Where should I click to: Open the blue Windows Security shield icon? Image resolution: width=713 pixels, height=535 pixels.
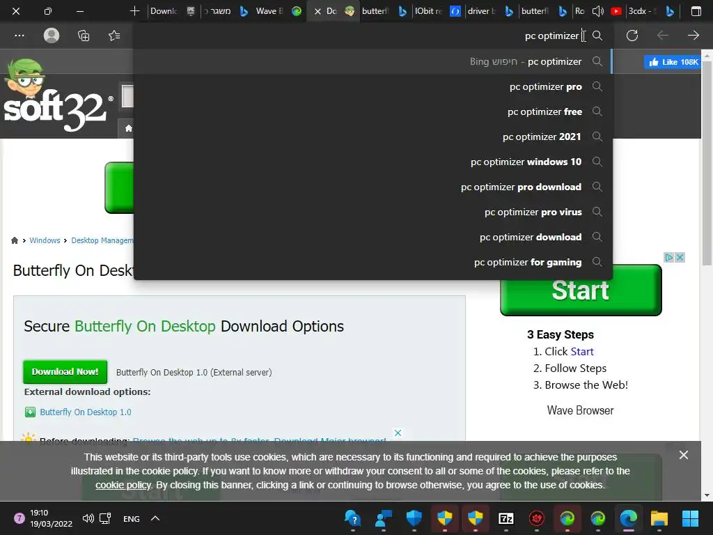click(414, 518)
